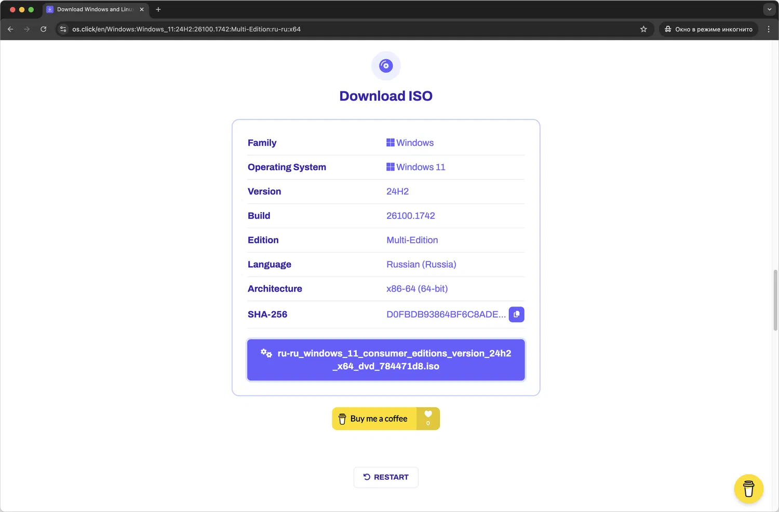Image resolution: width=779 pixels, height=512 pixels.
Task: Open the incognito window indicator
Action: coord(708,29)
